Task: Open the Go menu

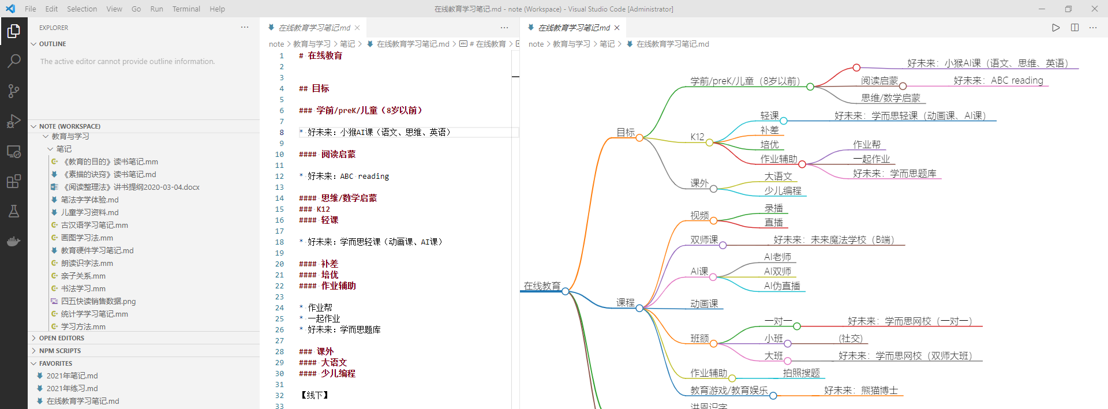Action: click(x=136, y=9)
